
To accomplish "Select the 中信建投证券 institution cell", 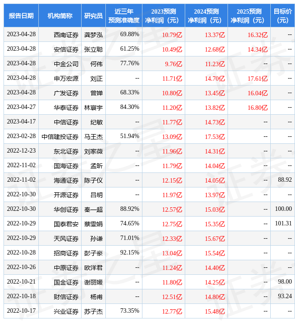I will point(60,137).
